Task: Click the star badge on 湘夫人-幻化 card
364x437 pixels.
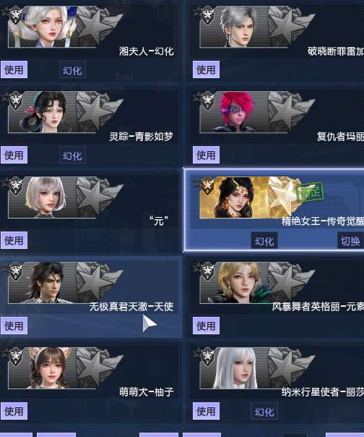Action: (x=16, y=14)
